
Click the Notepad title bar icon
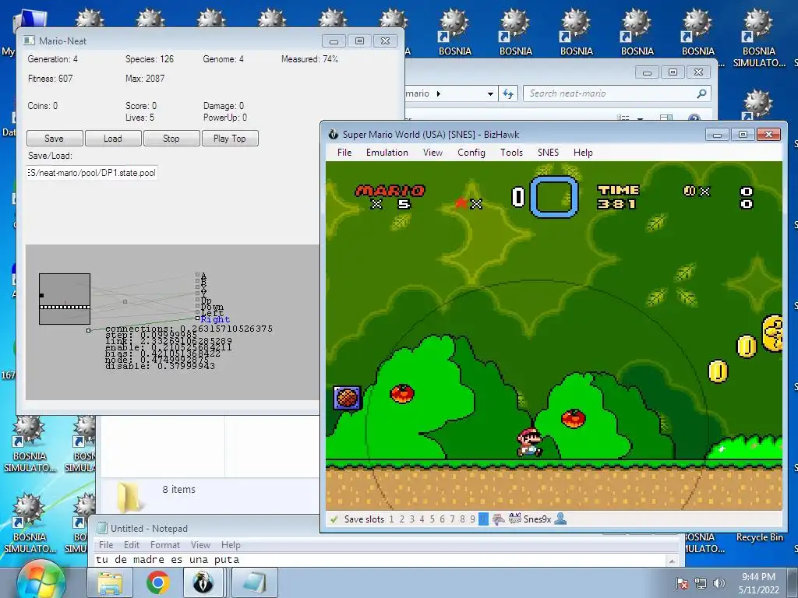point(102,528)
